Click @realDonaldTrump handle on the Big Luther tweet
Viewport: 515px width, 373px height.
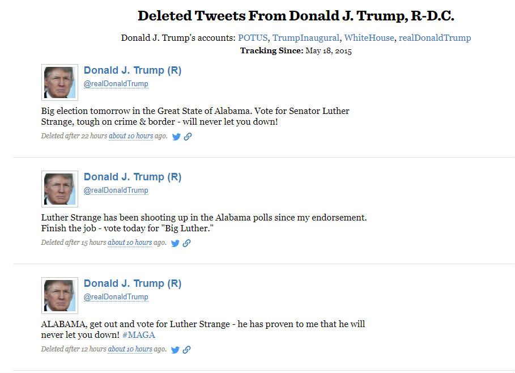point(116,190)
